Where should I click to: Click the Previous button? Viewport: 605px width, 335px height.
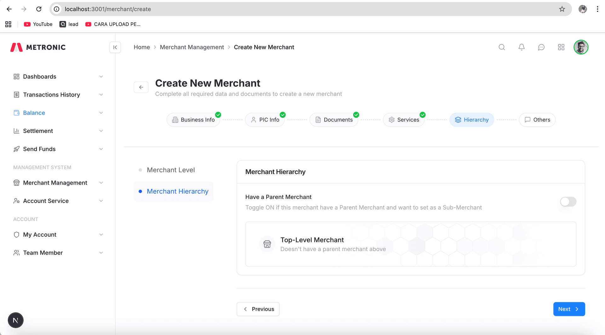click(x=258, y=309)
